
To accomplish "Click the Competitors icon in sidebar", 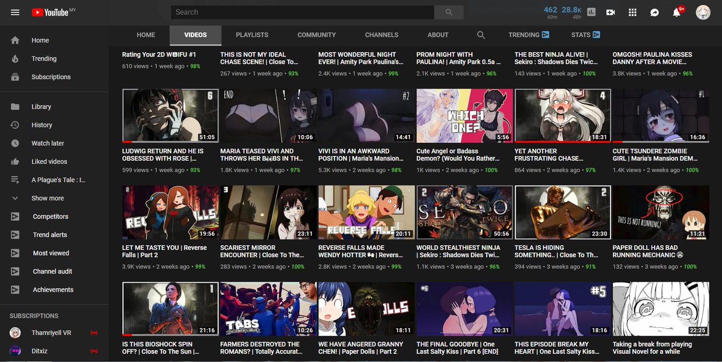I will click(15, 217).
